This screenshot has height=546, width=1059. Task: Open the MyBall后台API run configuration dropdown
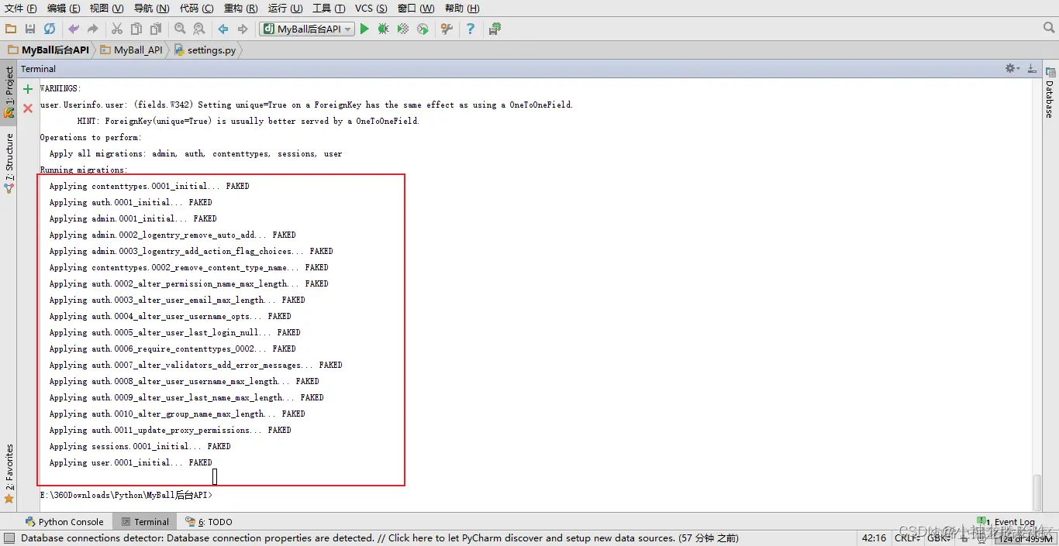click(307, 29)
